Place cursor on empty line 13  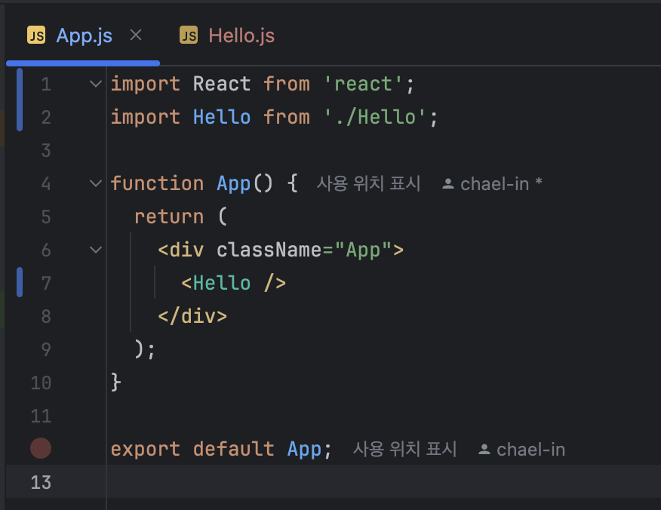click(383, 482)
